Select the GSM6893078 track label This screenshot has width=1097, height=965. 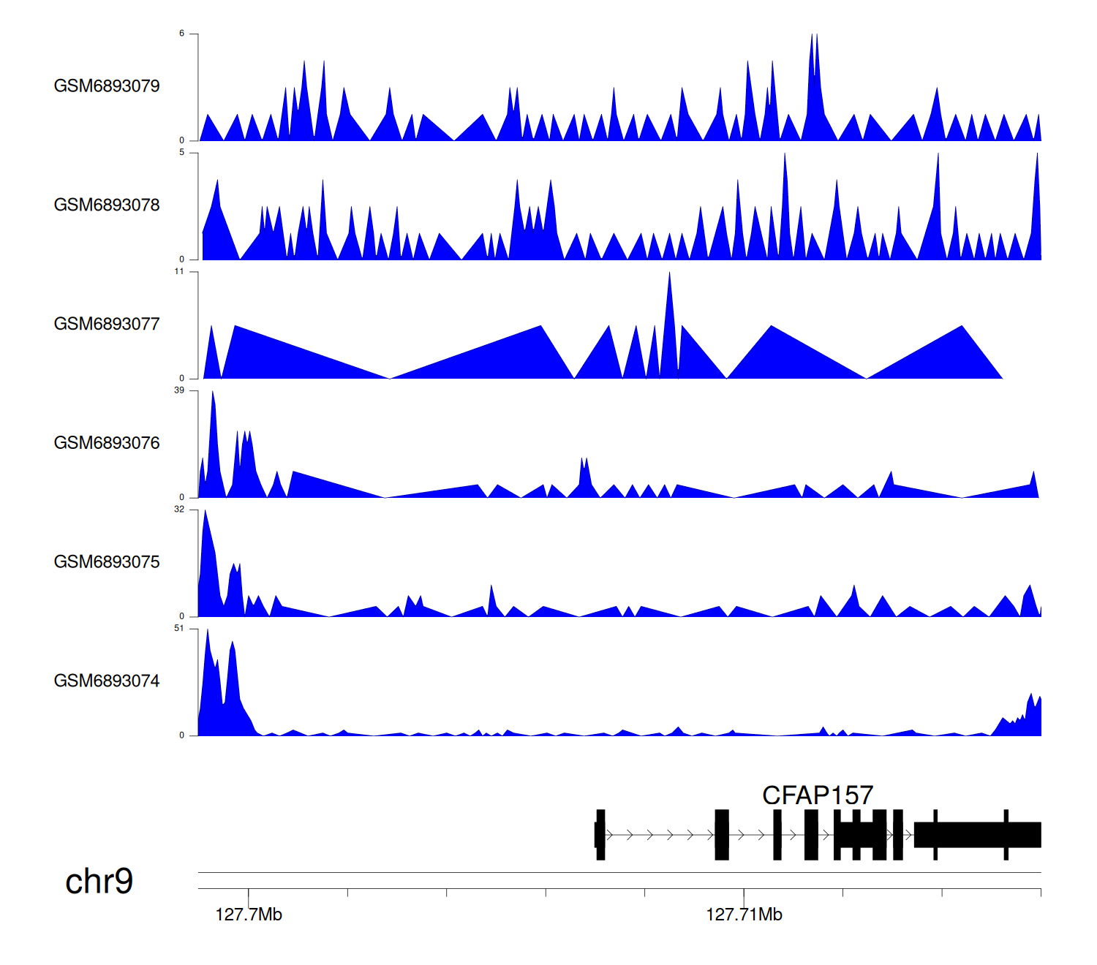(107, 205)
